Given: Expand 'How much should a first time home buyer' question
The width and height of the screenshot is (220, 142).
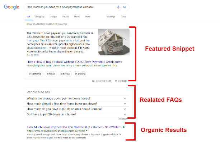Looking at the screenshot, I should (x=77, y=104).
